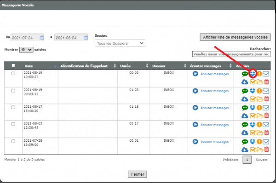Sort by Identification de l'appelant column
This screenshot has height=183, width=276.
(88, 66)
